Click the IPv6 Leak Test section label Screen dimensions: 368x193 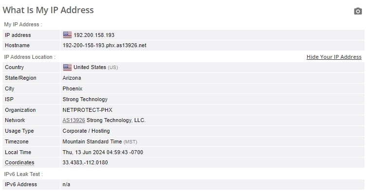pos(23,174)
